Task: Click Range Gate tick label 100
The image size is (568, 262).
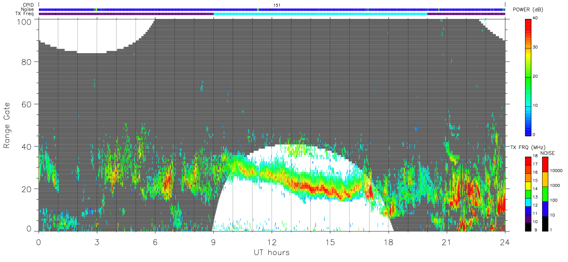Action: [25, 22]
